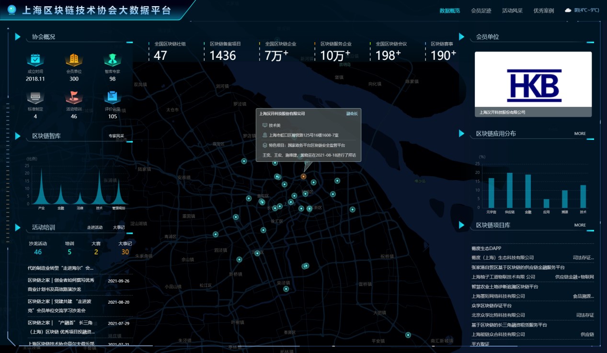The height and width of the screenshot is (353, 607).
Task: Click the 成立时间 calendar icon
Action: coord(35,59)
